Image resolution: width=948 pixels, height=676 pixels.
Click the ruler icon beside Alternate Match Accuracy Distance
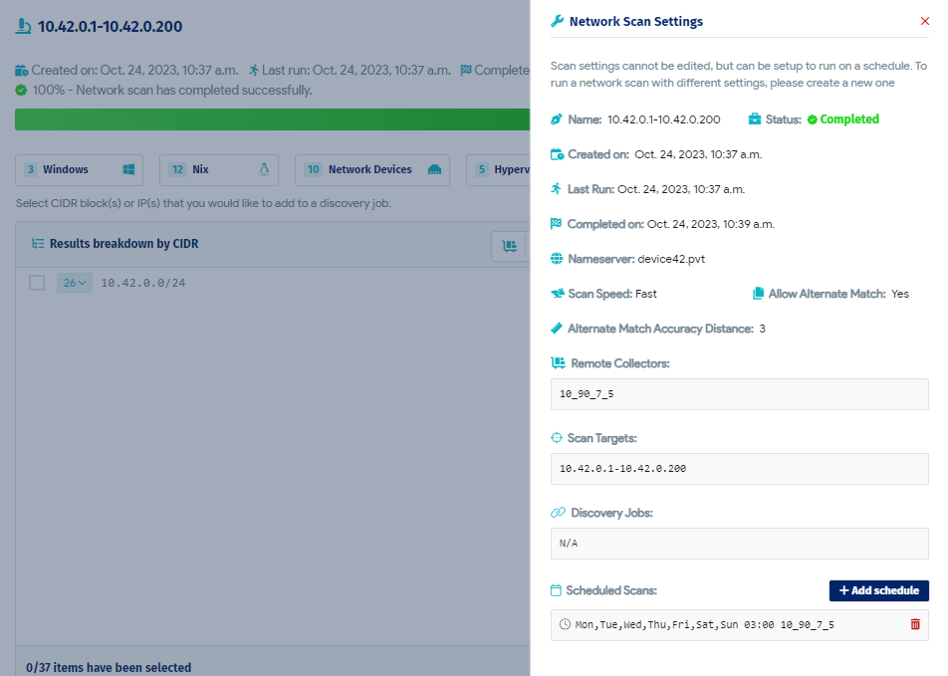point(557,329)
